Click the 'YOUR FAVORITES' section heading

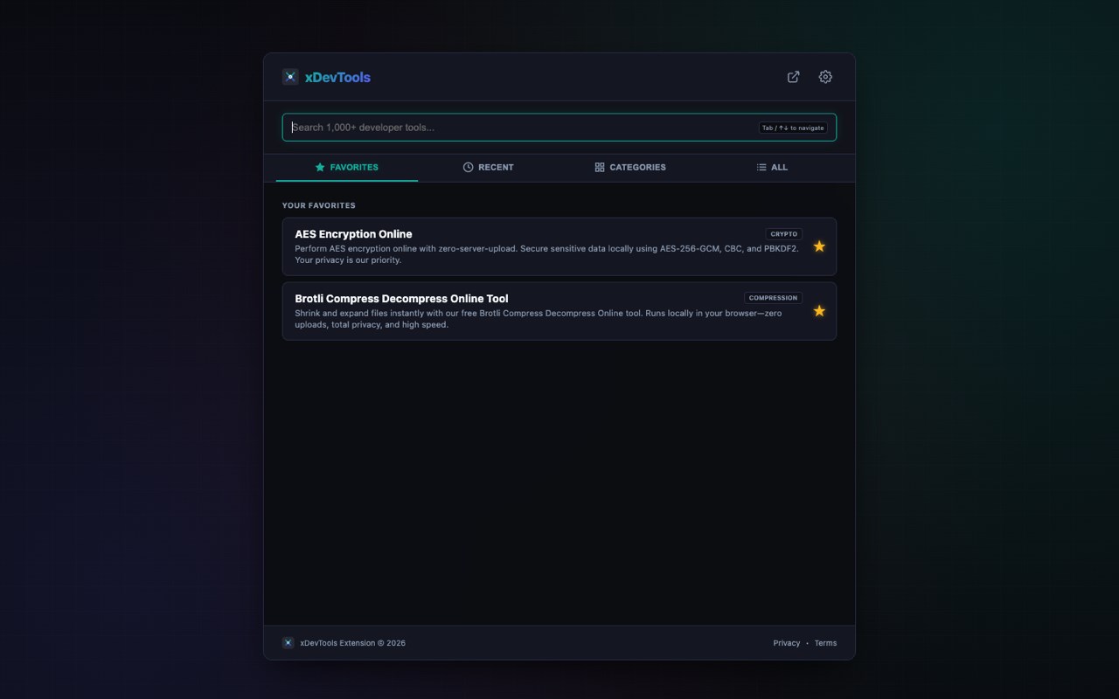coord(319,205)
